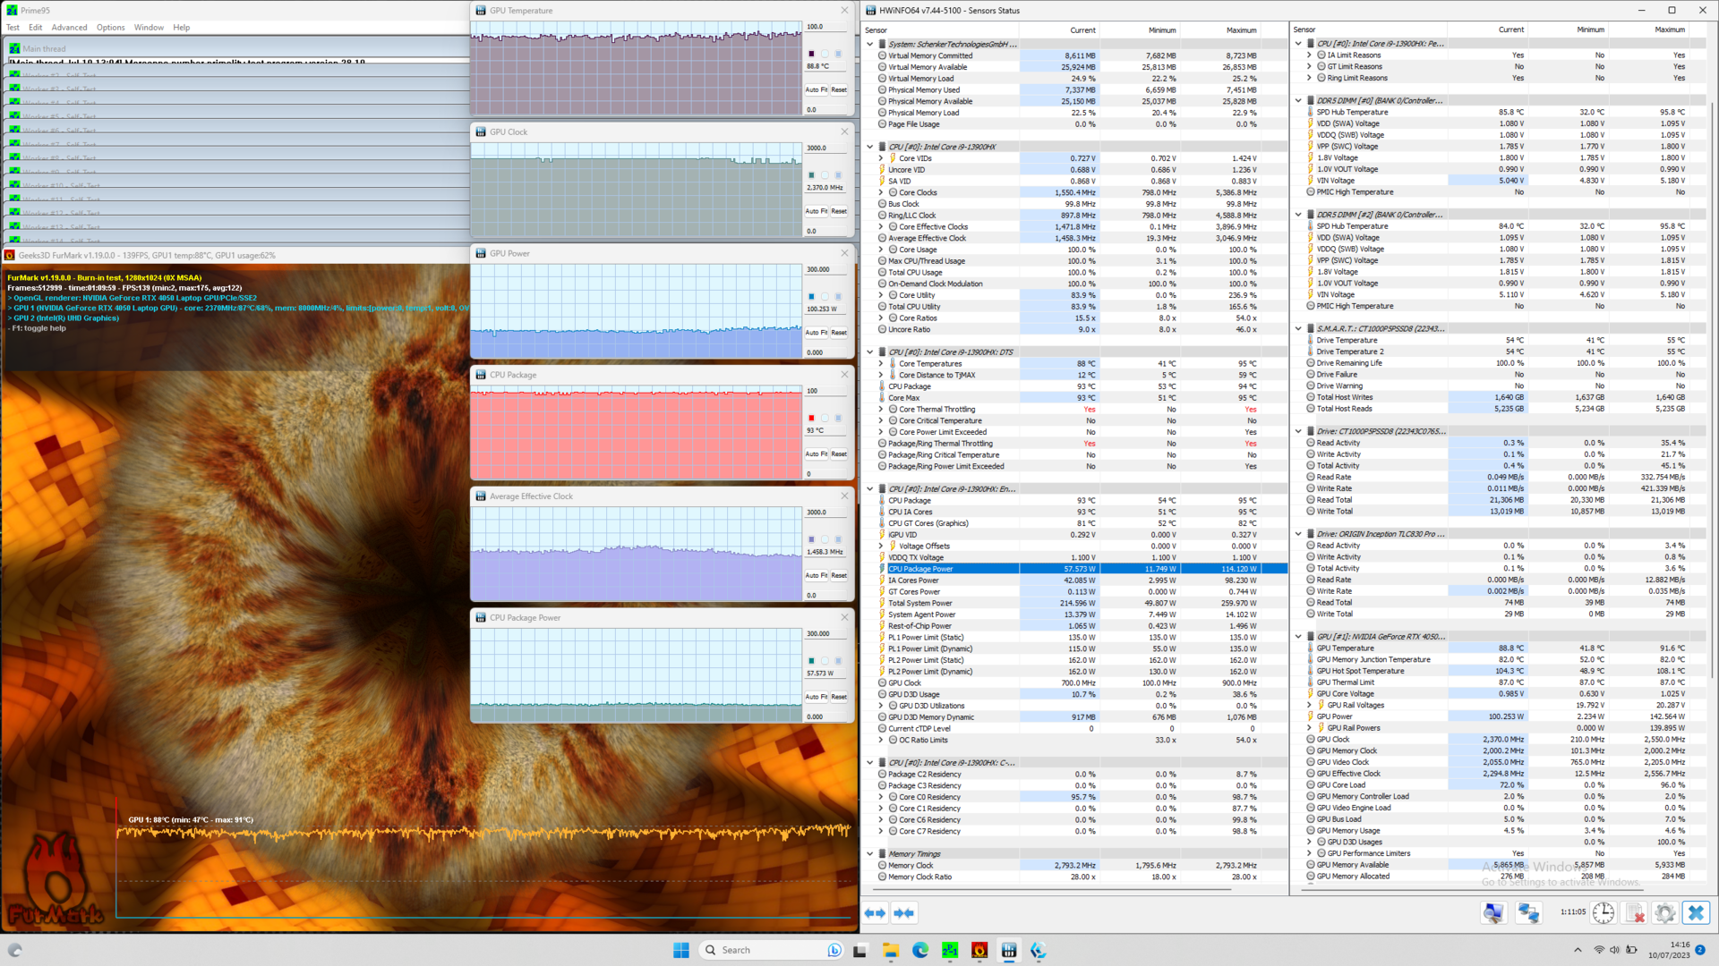Collapse the S.M.A.R.T. drive sensor group

1298,328
